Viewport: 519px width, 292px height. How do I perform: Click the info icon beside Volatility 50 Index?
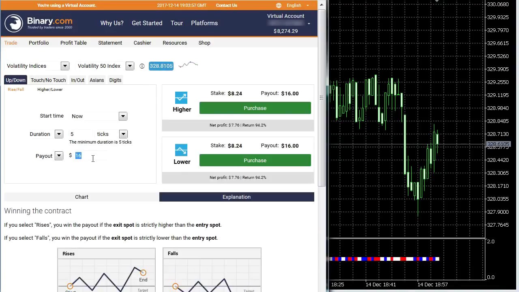click(142, 66)
